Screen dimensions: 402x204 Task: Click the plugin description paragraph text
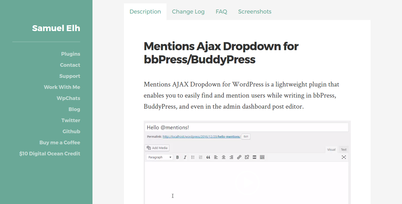coord(242,95)
